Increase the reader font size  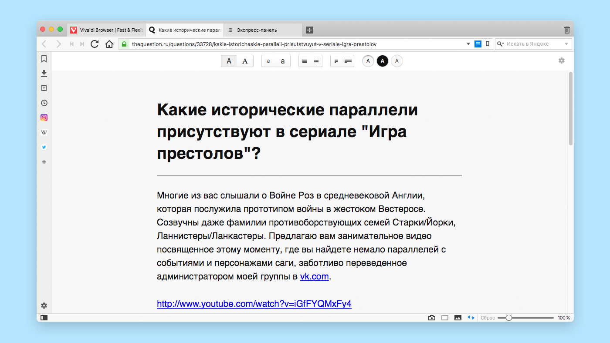tap(283, 61)
